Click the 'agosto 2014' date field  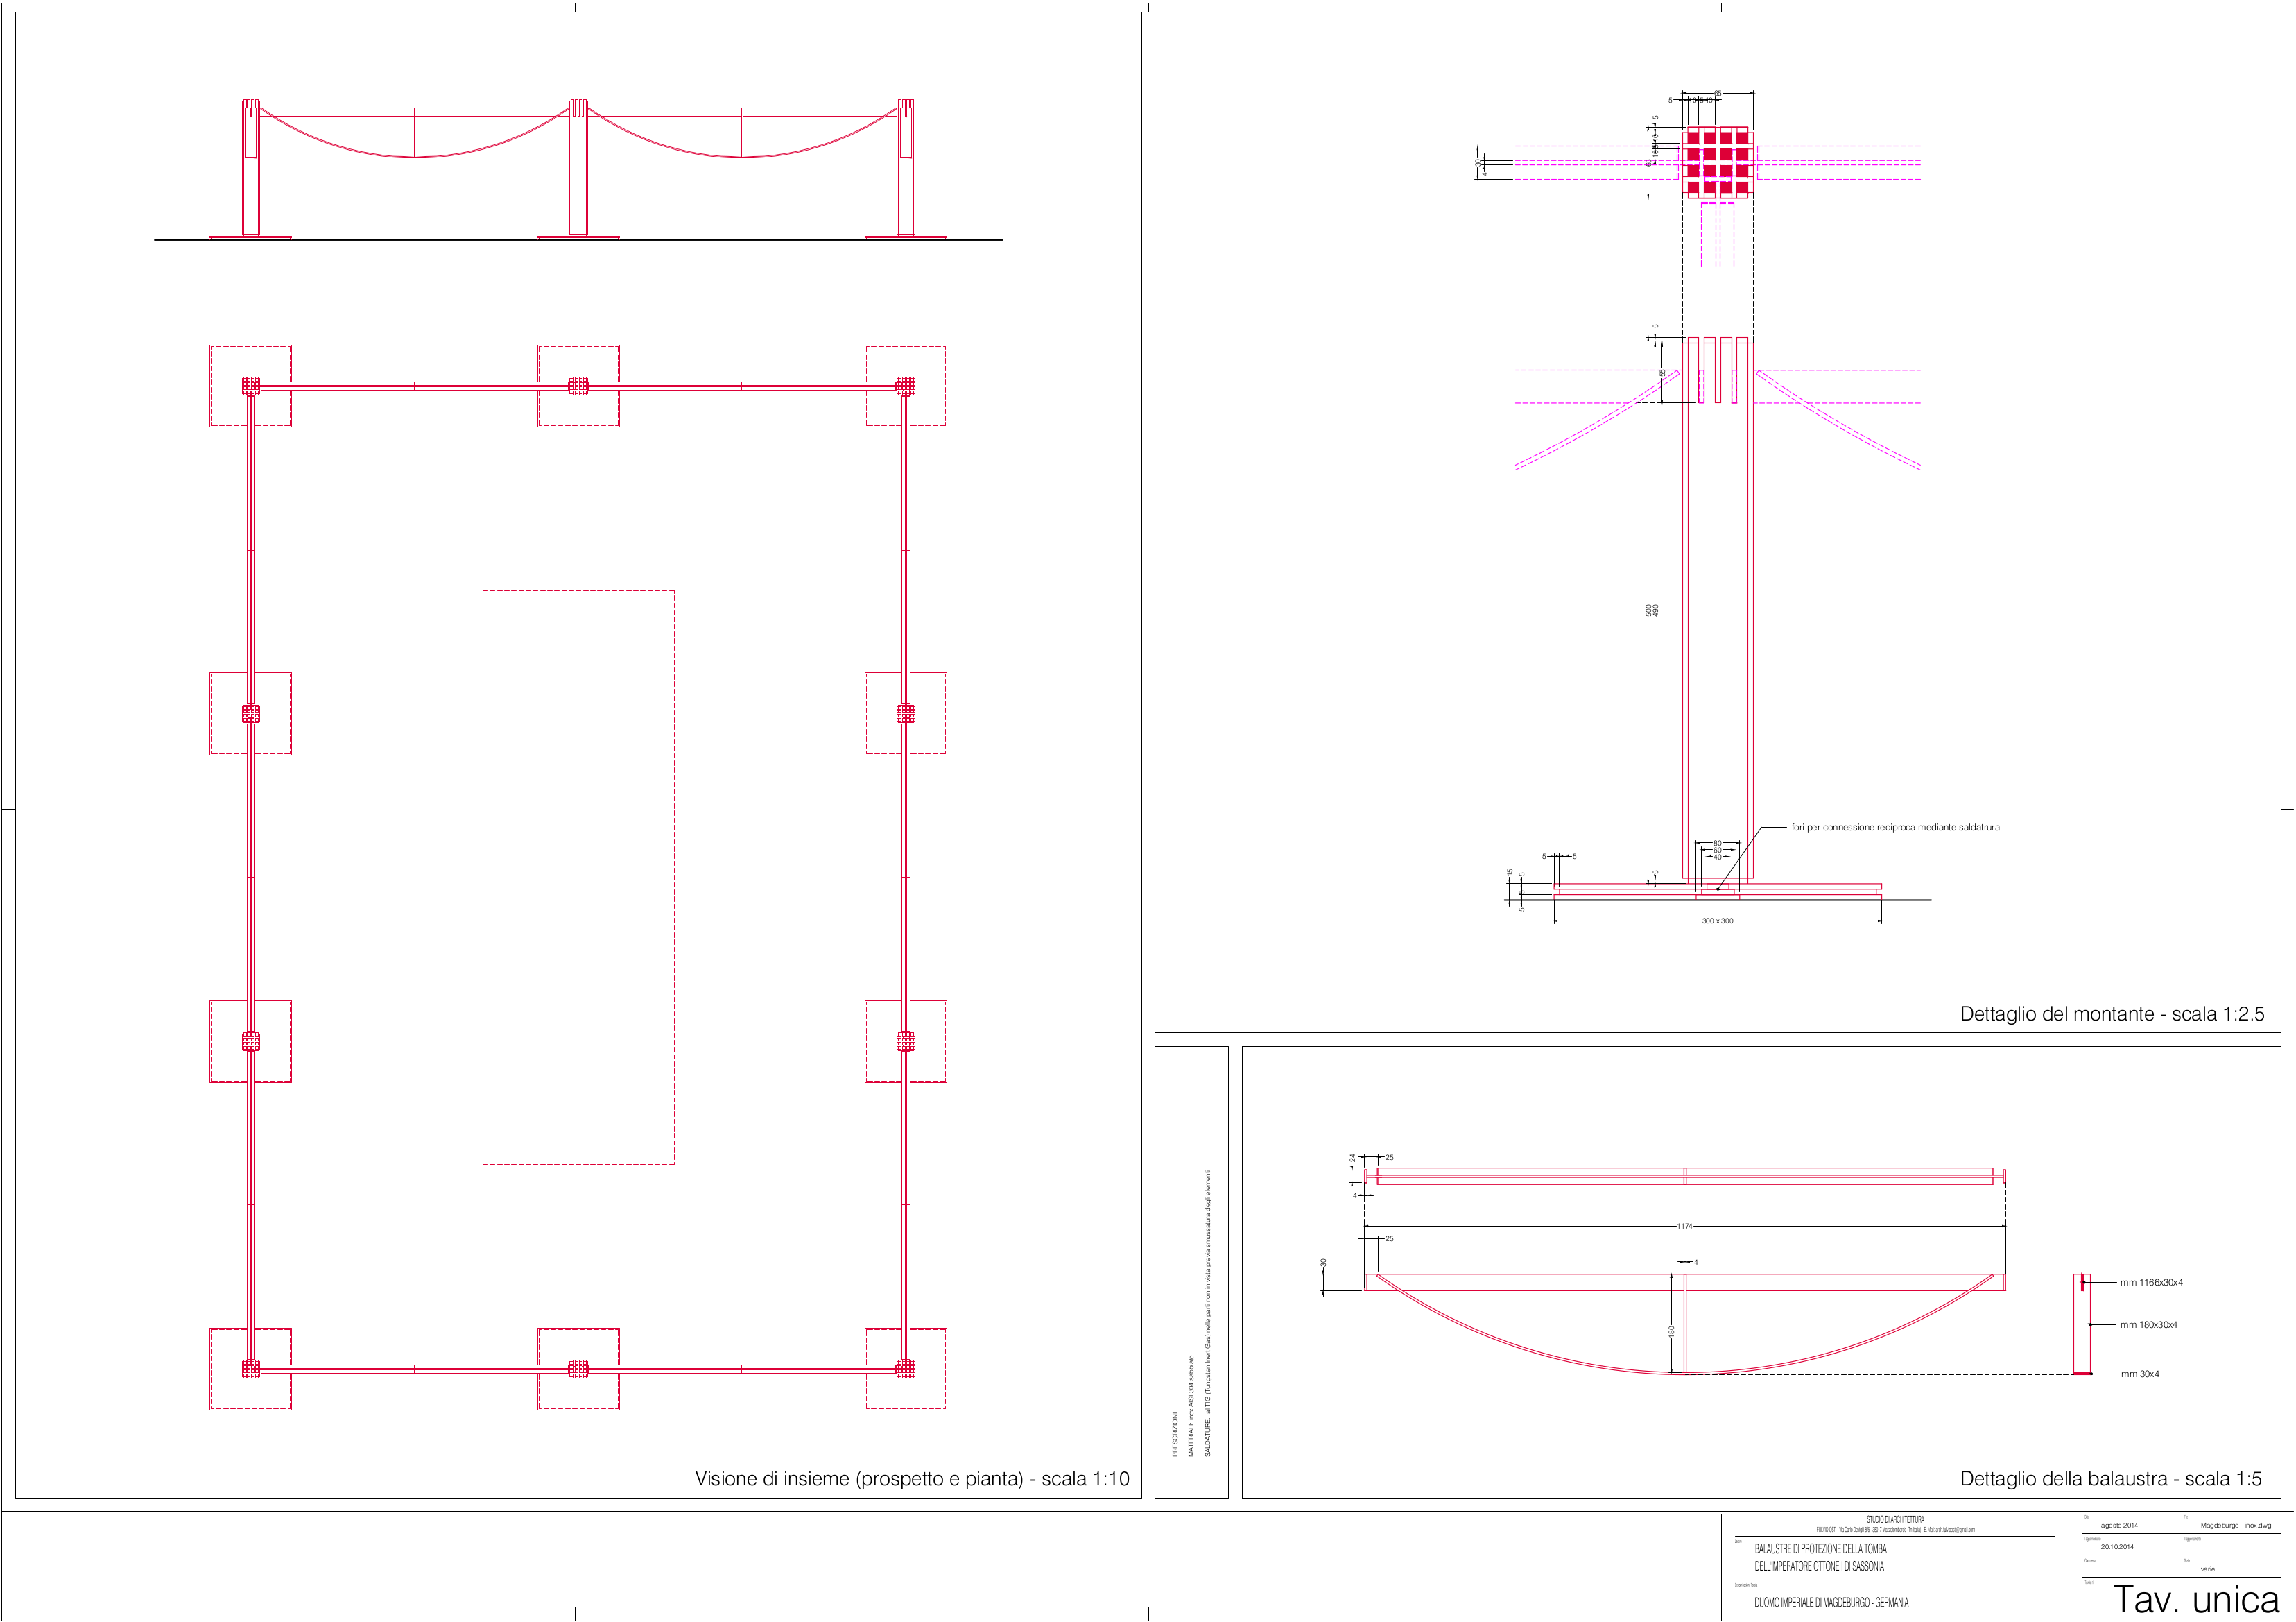[x=2119, y=1525]
